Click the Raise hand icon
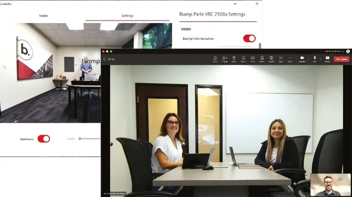This screenshot has height=197, width=352. tap(234, 59)
